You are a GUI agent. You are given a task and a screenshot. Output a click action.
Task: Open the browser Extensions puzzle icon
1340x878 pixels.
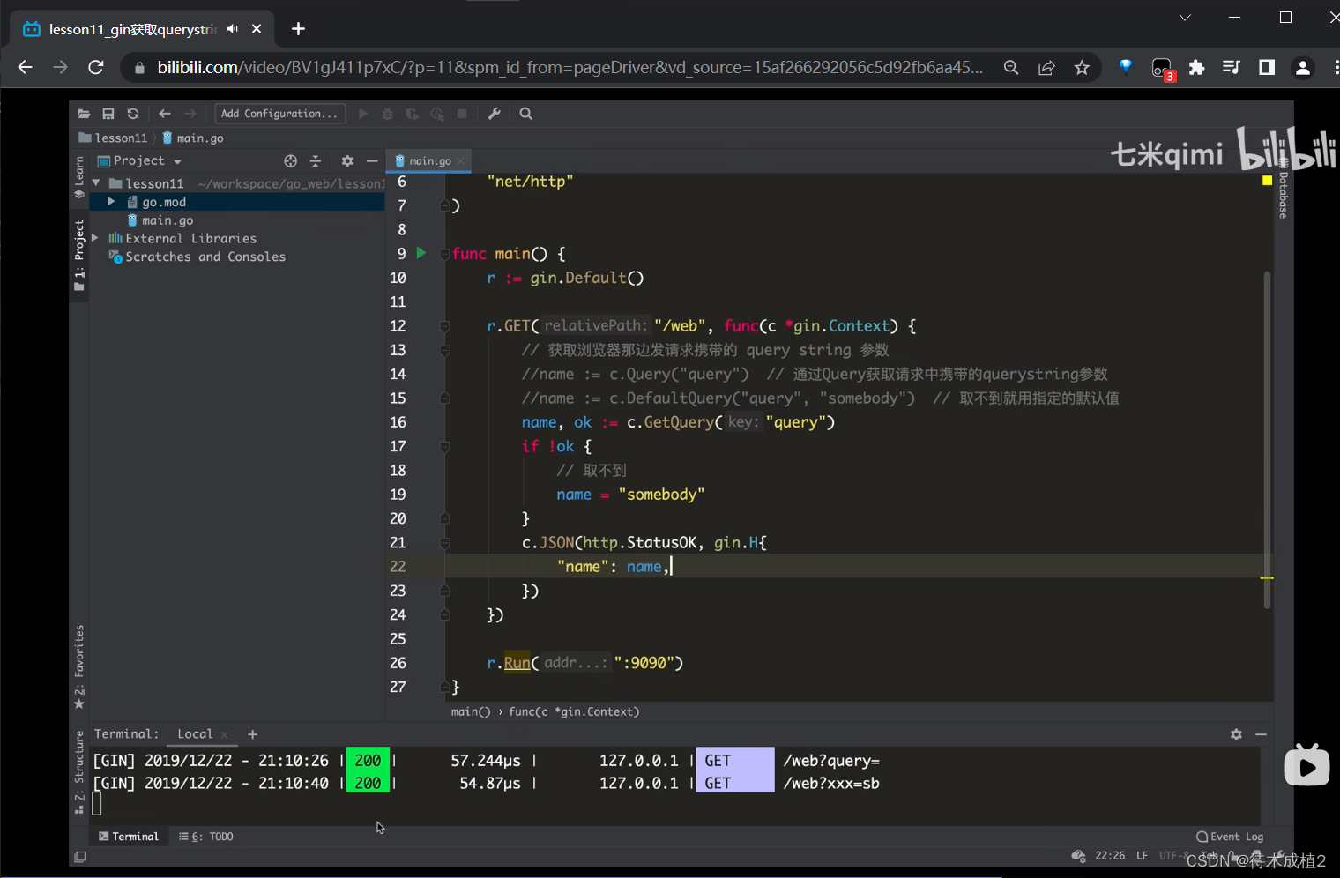(x=1196, y=68)
